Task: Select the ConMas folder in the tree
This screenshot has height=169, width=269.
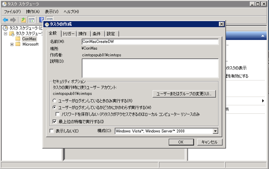Action: click(x=29, y=39)
